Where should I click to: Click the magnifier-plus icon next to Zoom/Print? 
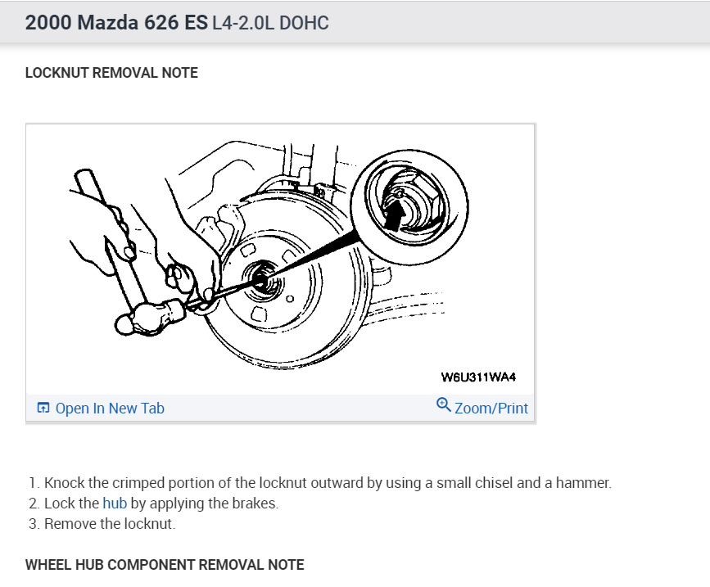click(443, 405)
